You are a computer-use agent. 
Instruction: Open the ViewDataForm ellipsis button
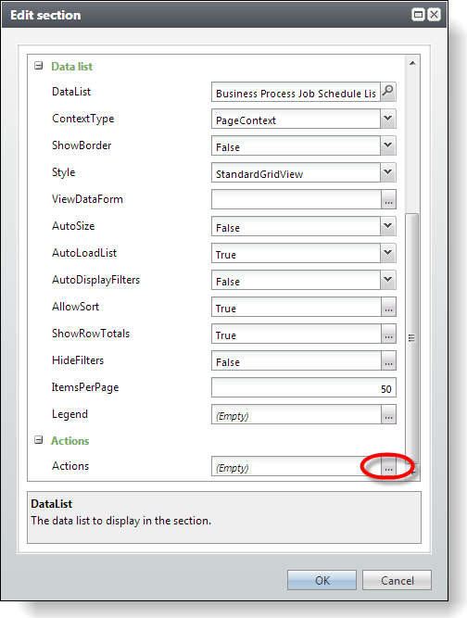[x=388, y=199]
